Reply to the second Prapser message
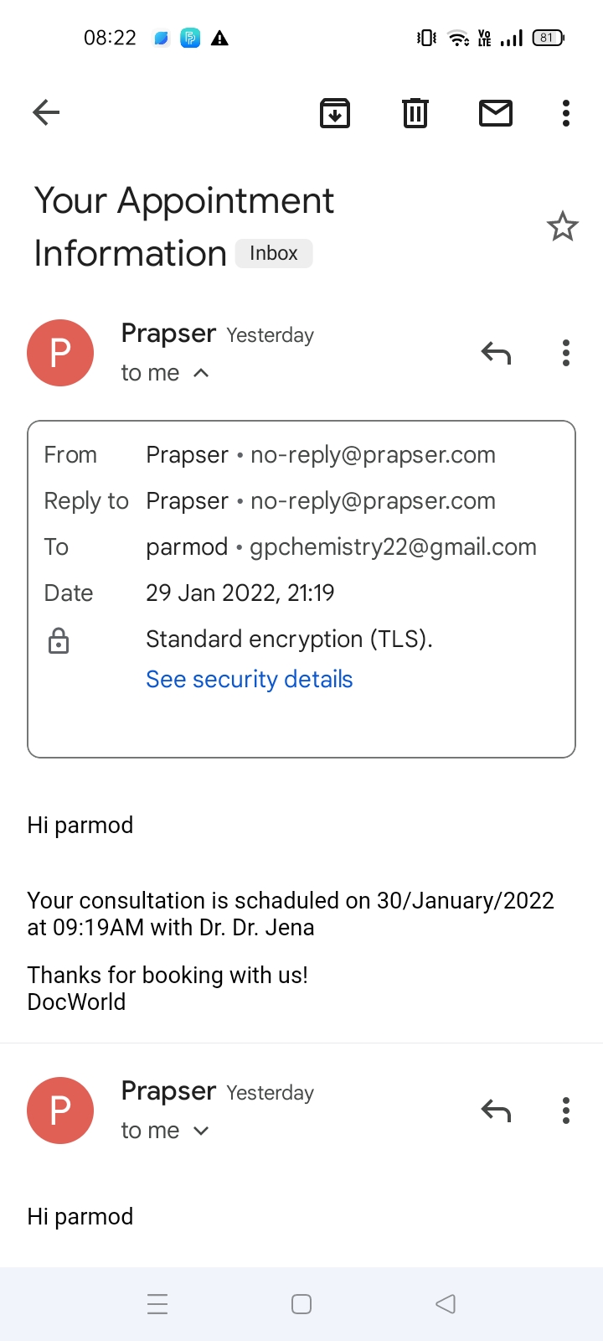The width and height of the screenshot is (603, 1341). (x=496, y=1111)
